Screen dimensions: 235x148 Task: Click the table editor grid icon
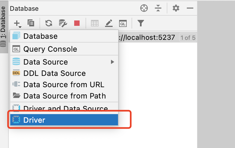coord(95,23)
